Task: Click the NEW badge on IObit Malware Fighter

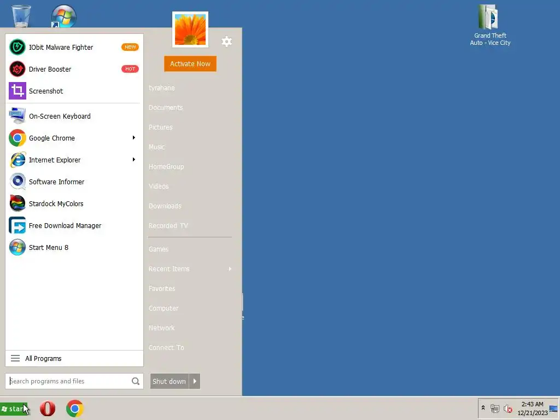Action: pos(130,47)
